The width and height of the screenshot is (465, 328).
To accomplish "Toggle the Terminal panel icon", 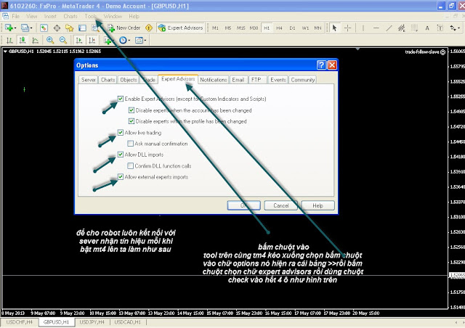I will pos(82,28).
